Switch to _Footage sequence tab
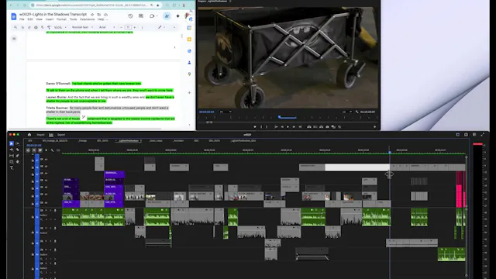 (82, 141)
